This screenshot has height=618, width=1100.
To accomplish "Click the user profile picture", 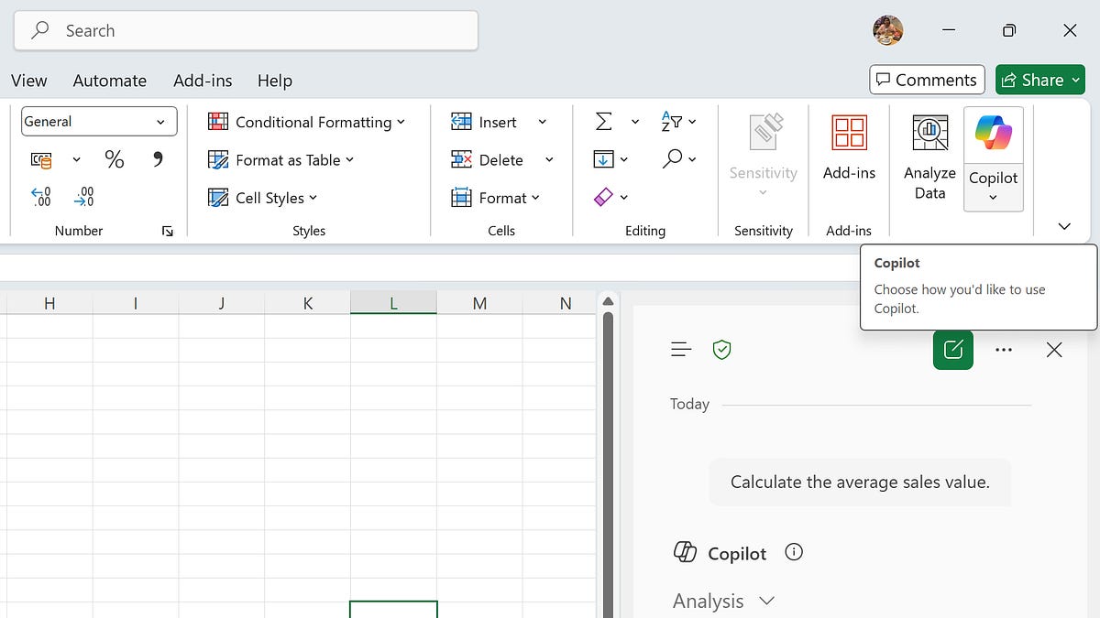I will (x=888, y=30).
